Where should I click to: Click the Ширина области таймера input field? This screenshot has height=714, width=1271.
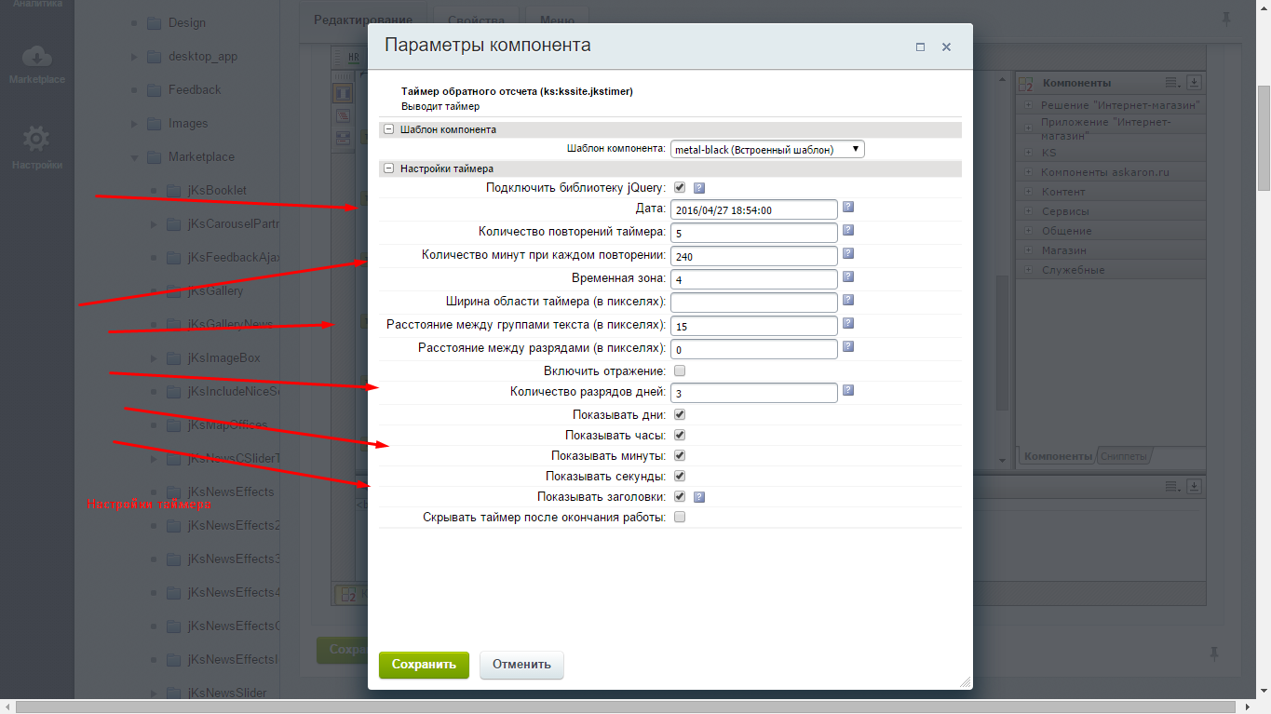(754, 303)
